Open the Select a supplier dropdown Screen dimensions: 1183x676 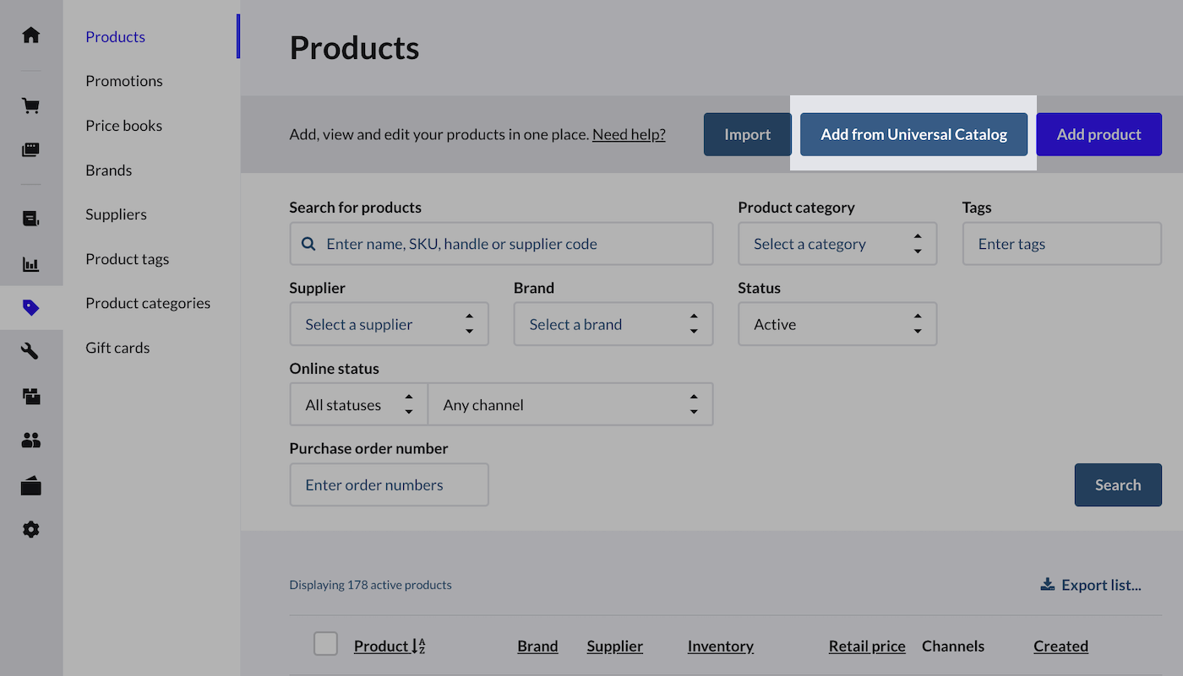(x=389, y=325)
